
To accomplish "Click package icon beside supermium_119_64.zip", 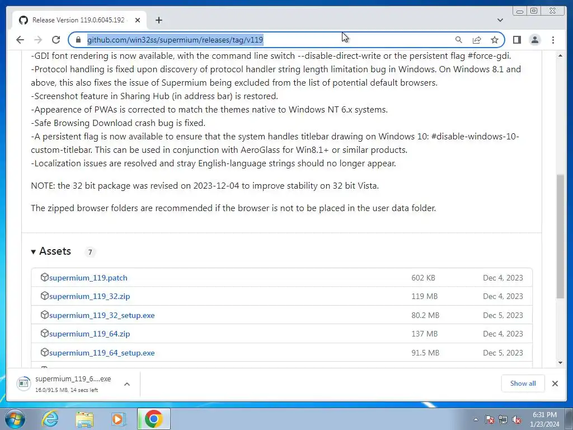I will [x=45, y=333].
